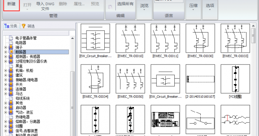
Task: Expand the 接触器,继电器 node
Action: [6, 80]
